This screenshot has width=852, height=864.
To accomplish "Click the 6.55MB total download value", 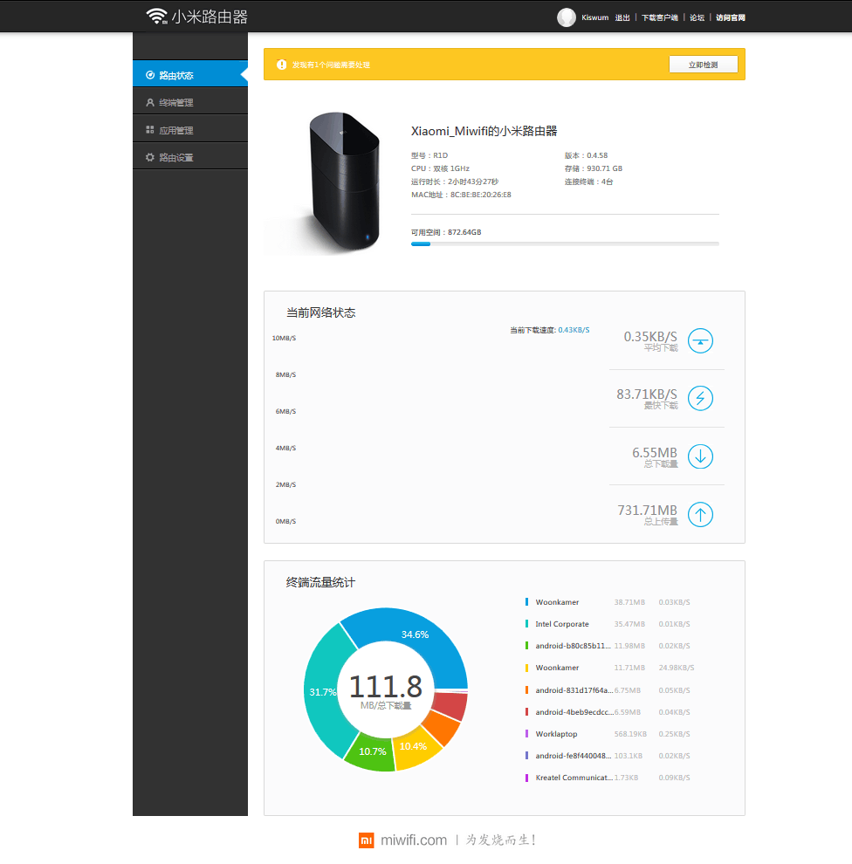I will [655, 452].
